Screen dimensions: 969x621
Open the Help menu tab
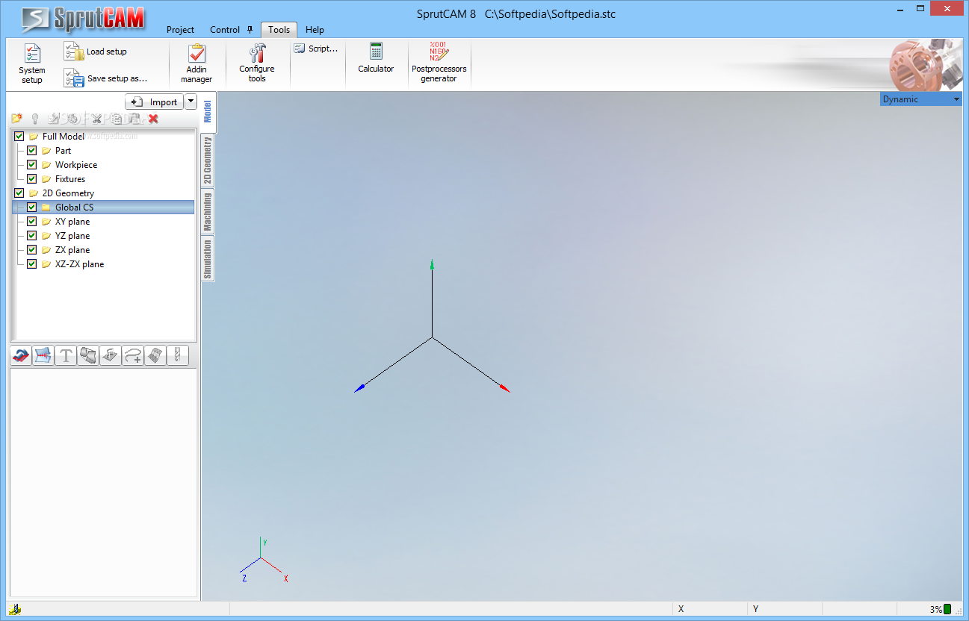pyautogui.click(x=315, y=30)
